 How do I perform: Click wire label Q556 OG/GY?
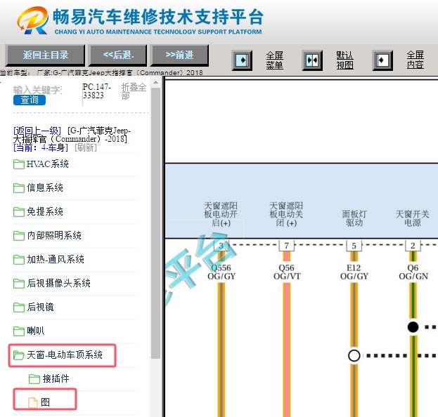pos(221,272)
